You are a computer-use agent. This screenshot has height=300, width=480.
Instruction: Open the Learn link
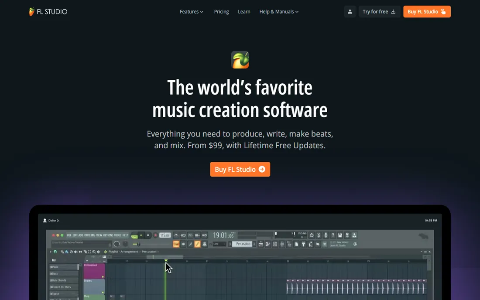coord(244,12)
